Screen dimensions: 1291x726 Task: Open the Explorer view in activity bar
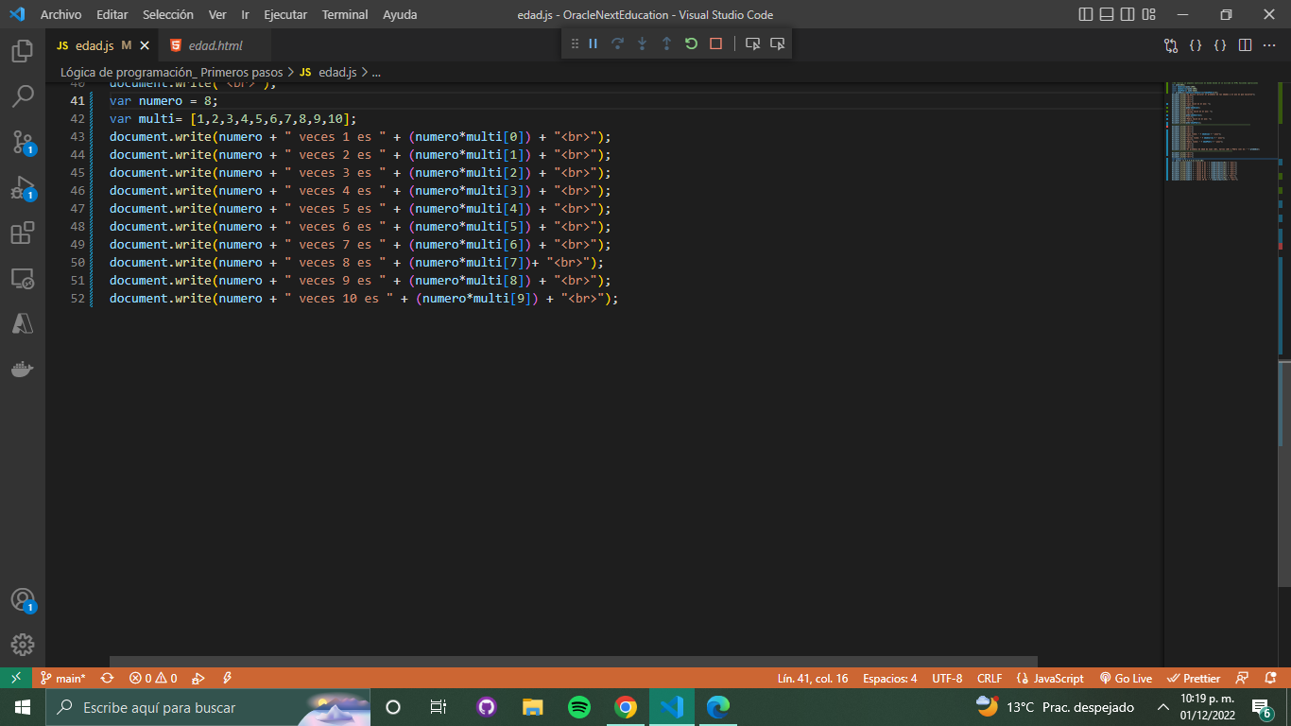point(23,50)
